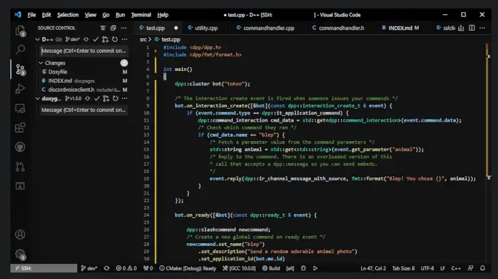
Task: Click the unsaved dot on test.cpp tab
Action: (176, 28)
